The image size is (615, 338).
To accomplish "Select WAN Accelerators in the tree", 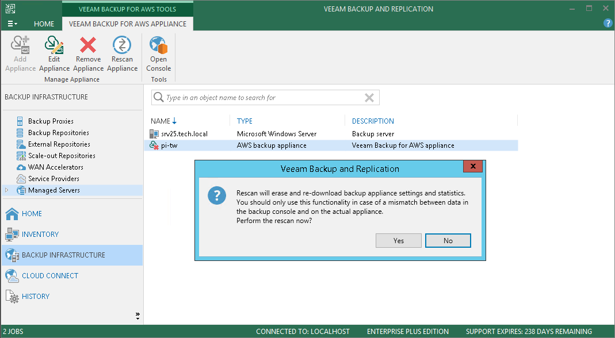I will (56, 167).
